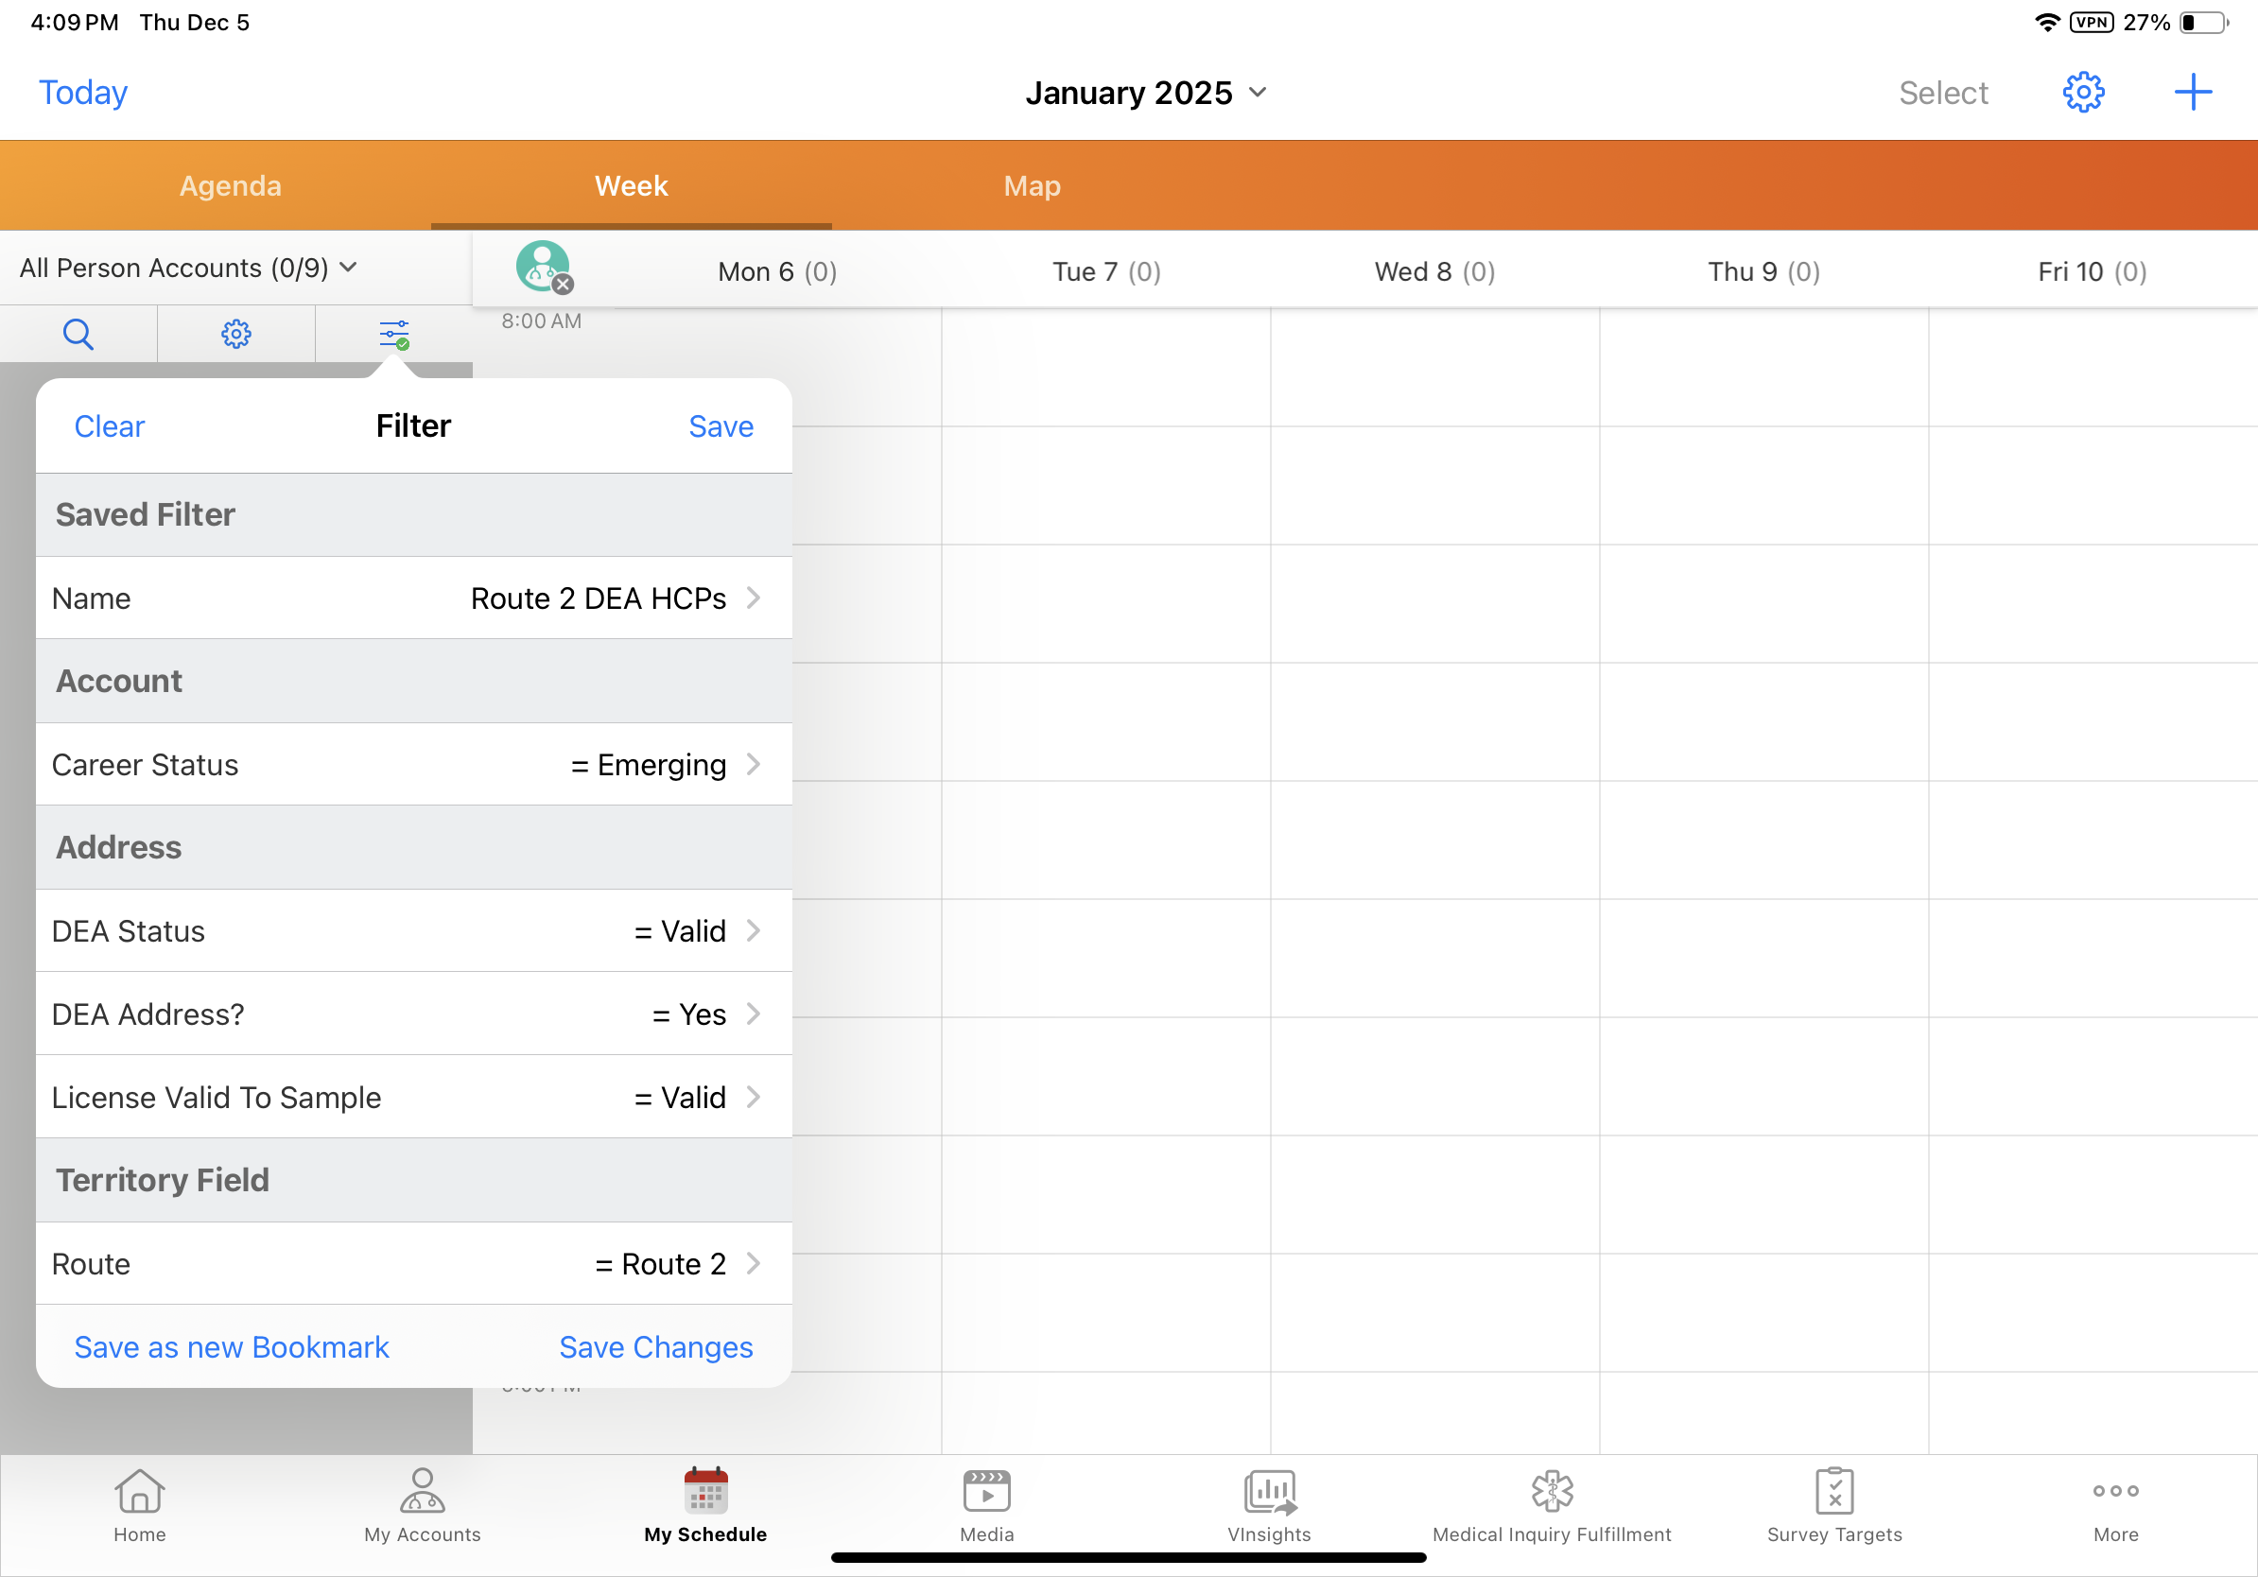2258x1577 pixels.
Task: Open account list settings gear
Action: (236, 335)
